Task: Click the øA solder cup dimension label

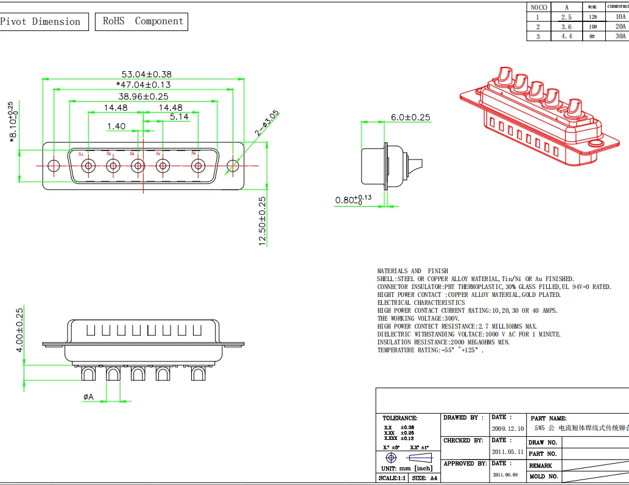Action: (x=89, y=397)
